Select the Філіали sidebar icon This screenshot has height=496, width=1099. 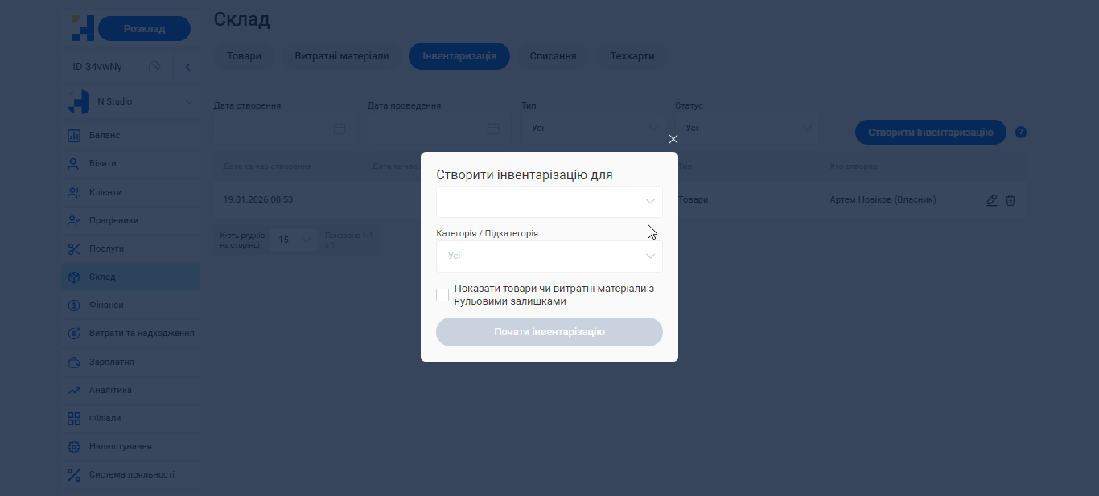click(x=74, y=418)
